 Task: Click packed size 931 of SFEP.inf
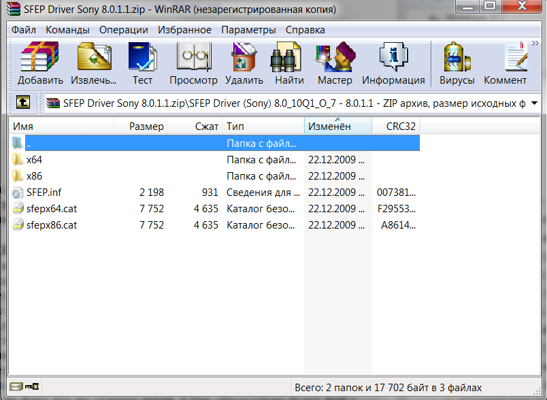coord(210,192)
